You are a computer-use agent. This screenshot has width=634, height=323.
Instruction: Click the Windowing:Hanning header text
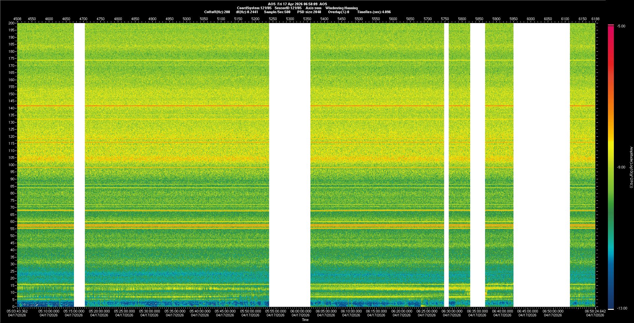[341, 8]
